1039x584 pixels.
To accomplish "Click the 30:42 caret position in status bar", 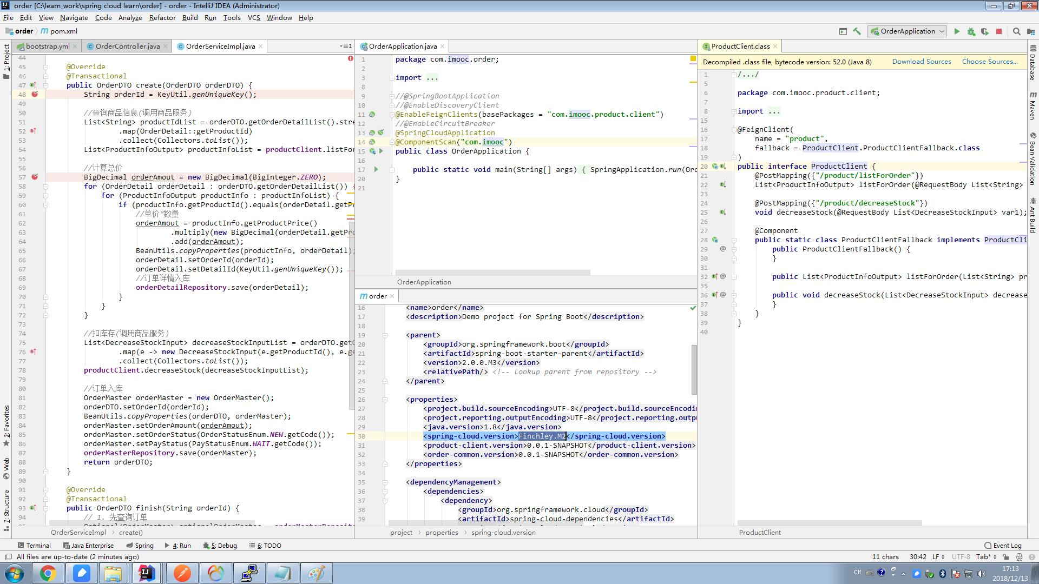I will pyautogui.click(x=918, y=557).
